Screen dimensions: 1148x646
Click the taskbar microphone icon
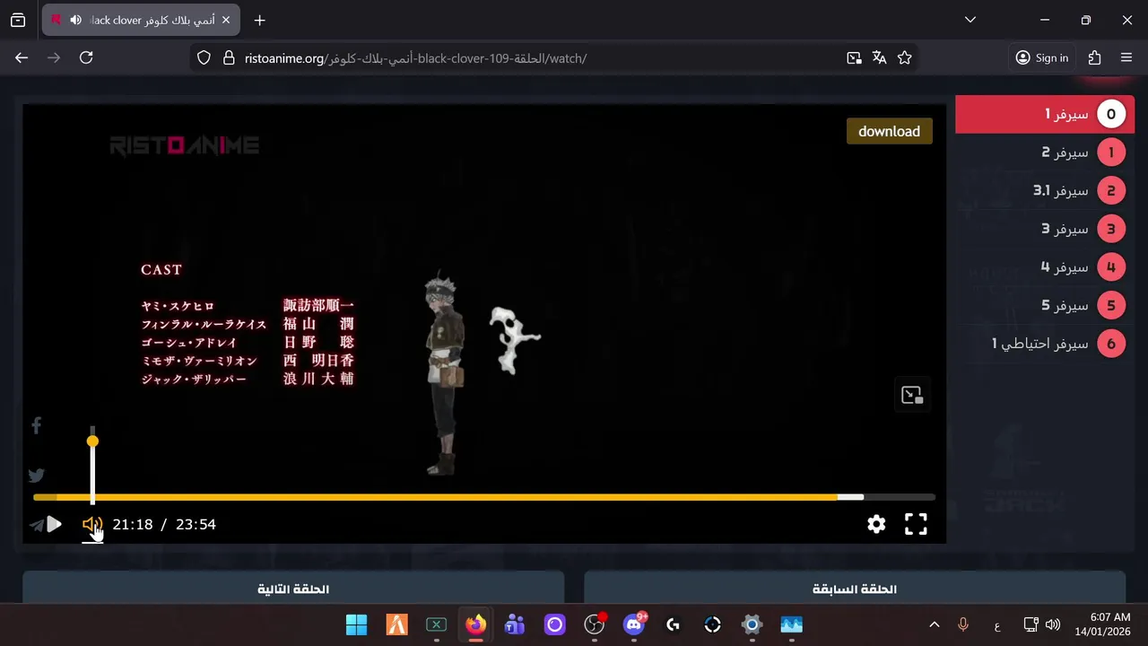pyautogui.click(x=963, y=624)
